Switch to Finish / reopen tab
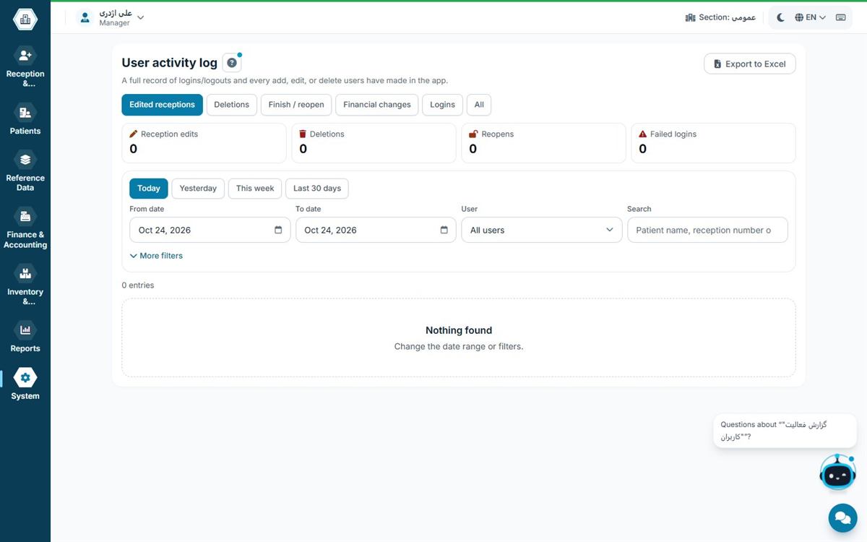The width and height of the screenshot is (867, 542). [296, 105]
